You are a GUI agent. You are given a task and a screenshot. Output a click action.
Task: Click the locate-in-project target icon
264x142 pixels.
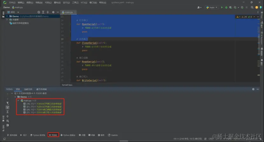39,12
